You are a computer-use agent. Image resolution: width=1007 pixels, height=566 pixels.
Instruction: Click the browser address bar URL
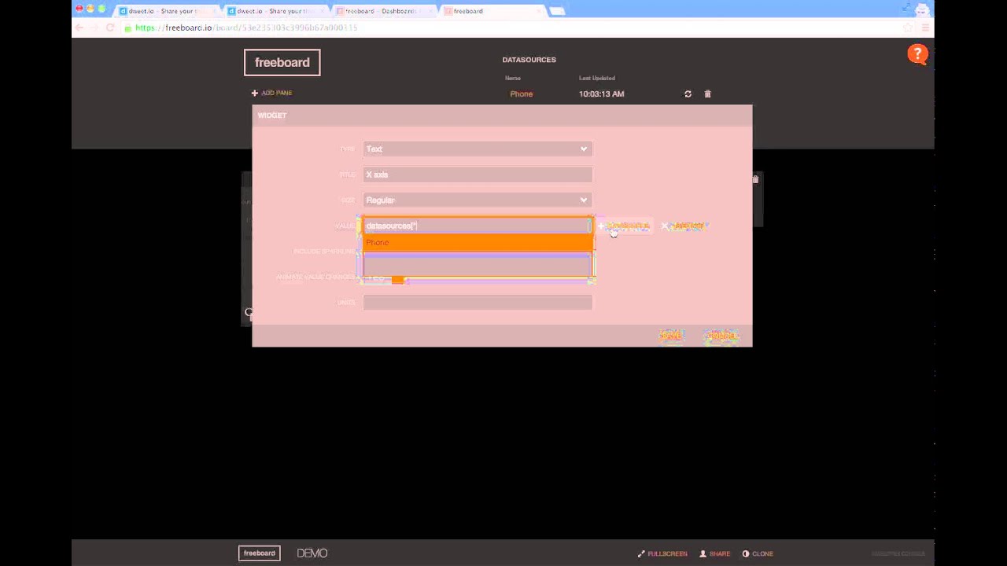pos(246,28)
